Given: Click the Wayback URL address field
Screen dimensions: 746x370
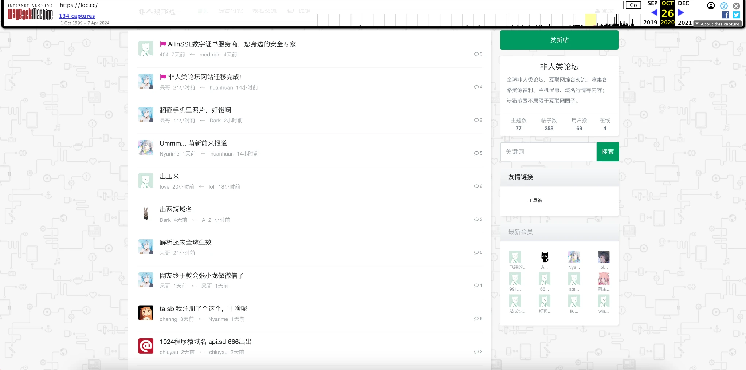Looking at the screenshot, I should point(341,5).
